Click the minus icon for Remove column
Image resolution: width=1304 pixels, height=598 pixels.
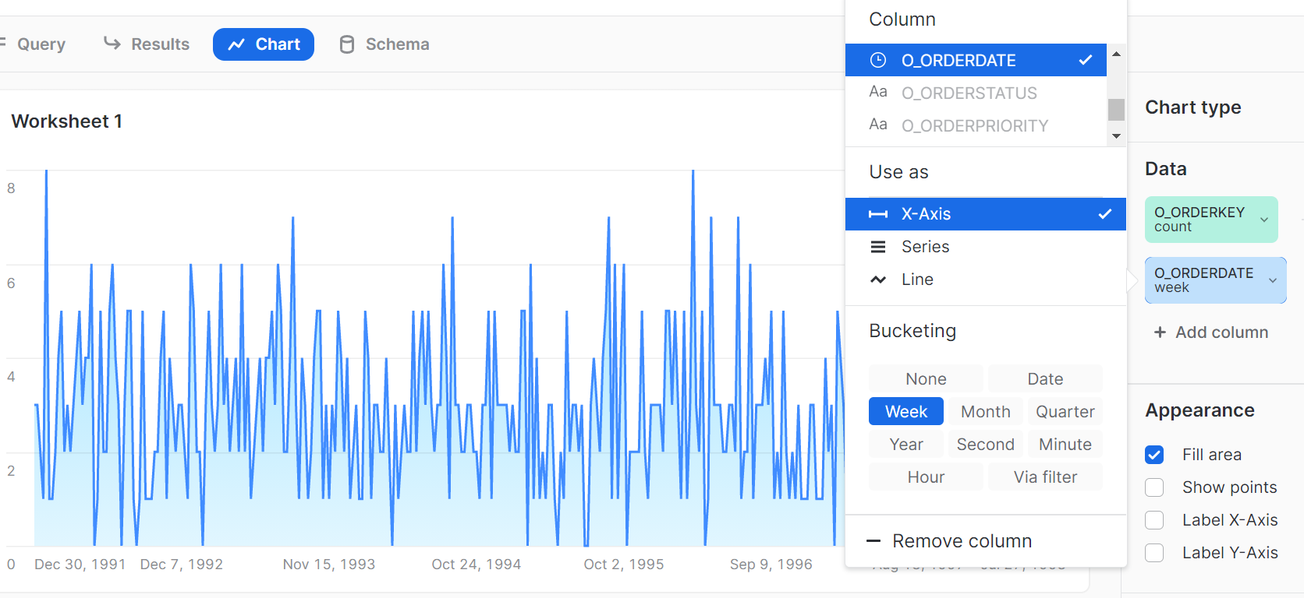click(873, 541)
